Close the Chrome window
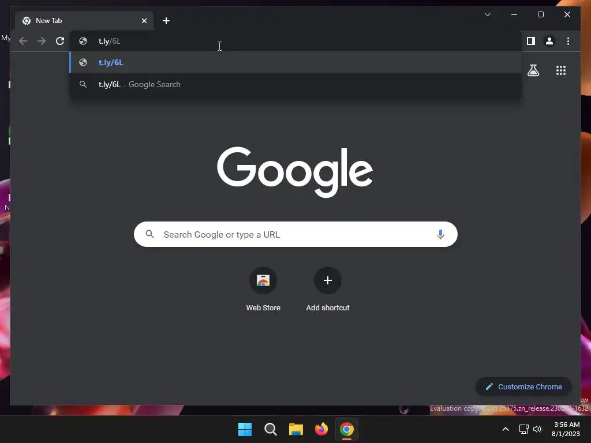The height and width of the screenshot is (443, 591). (x=567, y=14)
